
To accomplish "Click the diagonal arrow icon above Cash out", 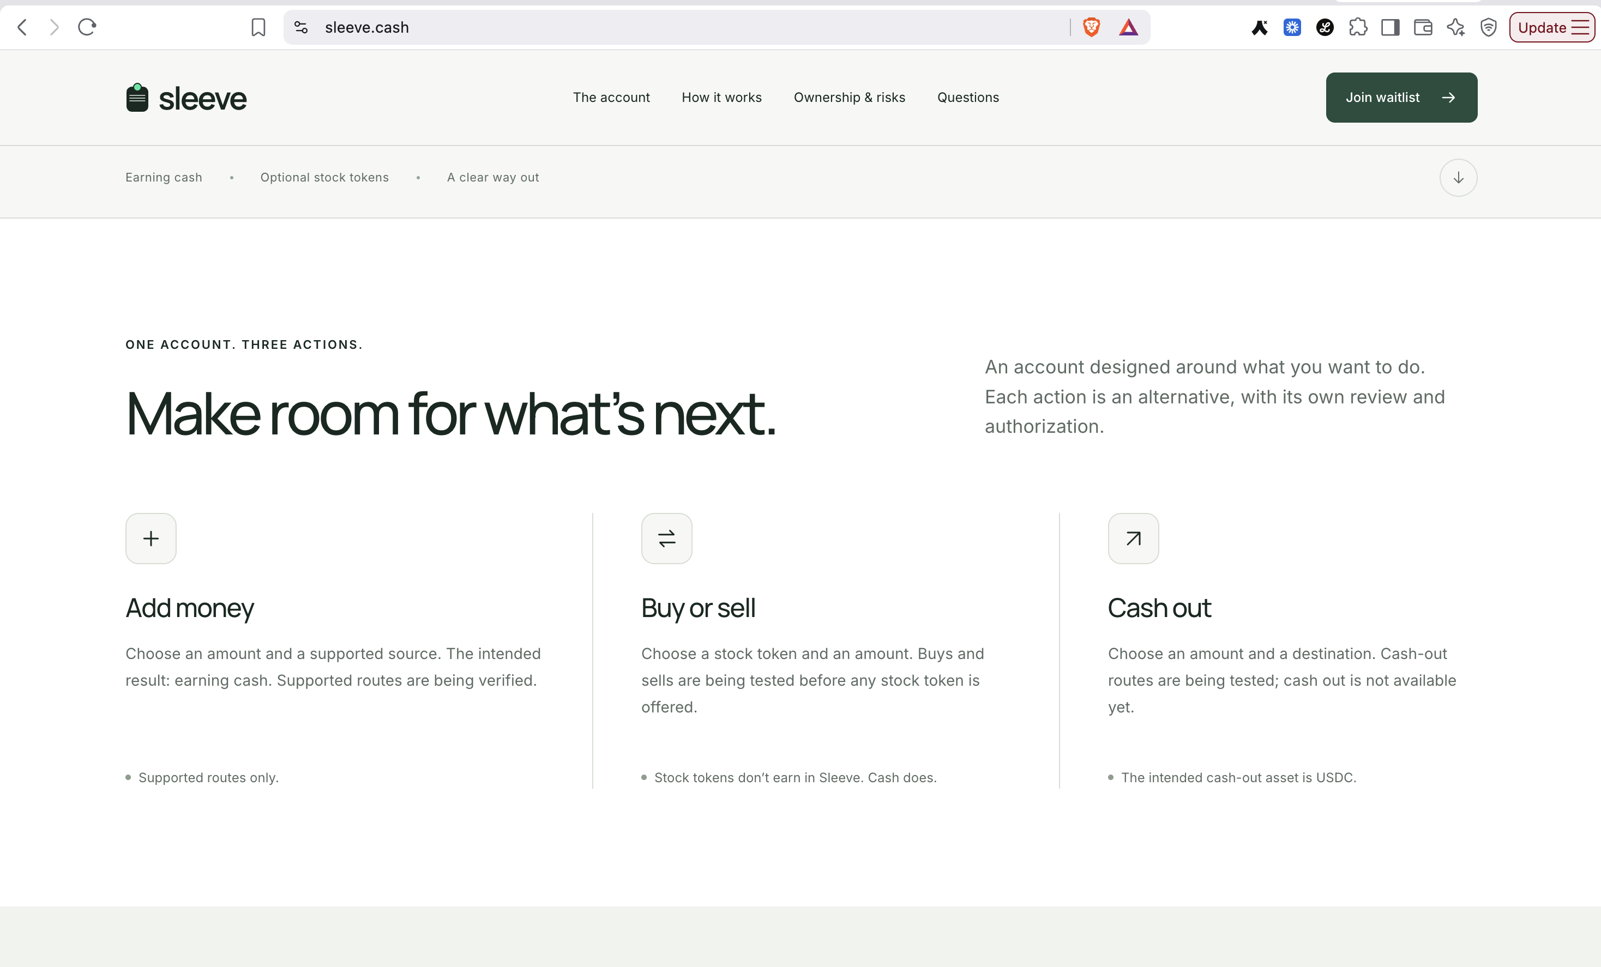I will click(1133, 539).
